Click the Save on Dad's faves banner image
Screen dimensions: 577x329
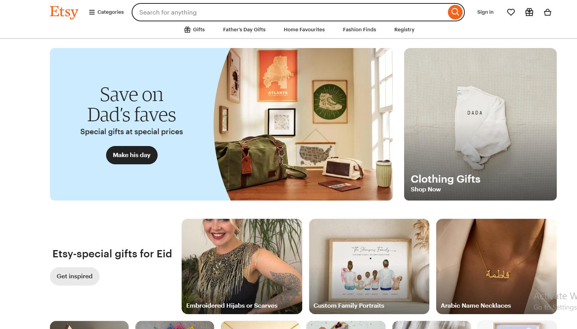pos(303,124)
